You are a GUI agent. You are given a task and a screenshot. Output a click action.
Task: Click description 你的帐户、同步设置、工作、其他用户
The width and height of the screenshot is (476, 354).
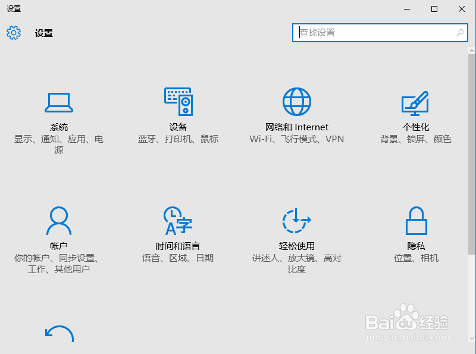(x=57, y=264)
